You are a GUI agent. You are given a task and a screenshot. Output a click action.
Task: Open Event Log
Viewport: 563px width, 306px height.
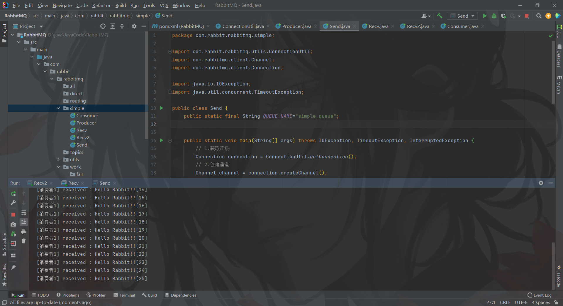click(x=540, y=295)
